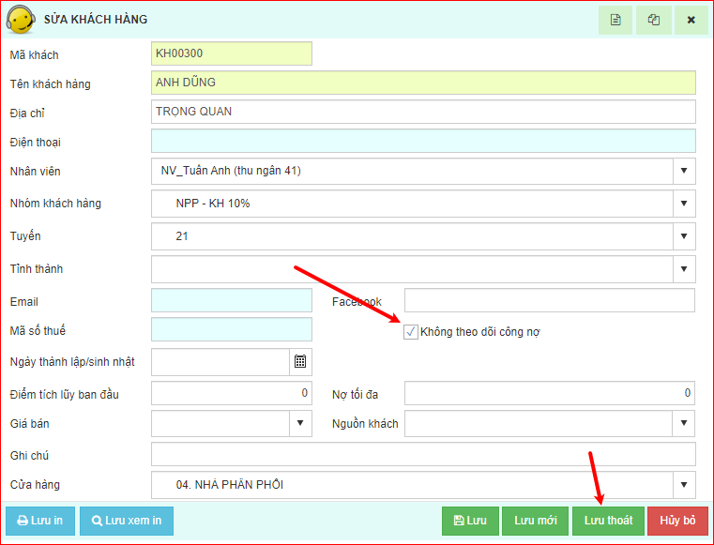Open the Nhóm khách hàng dropdown
The height and width of the screenshot is (545, 714).
[684, 204]
